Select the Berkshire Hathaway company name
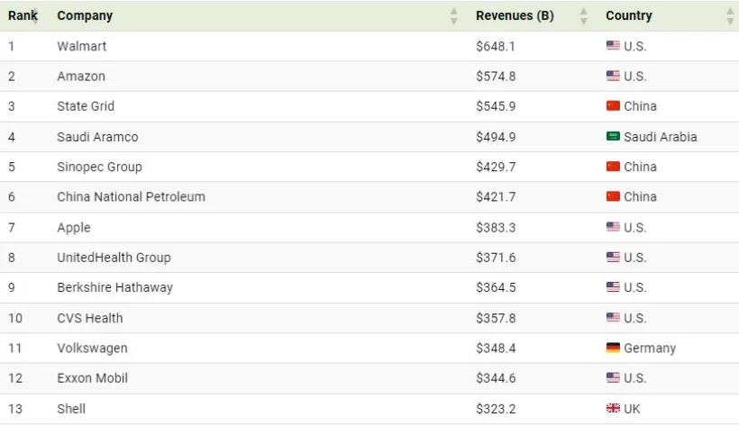Image resolution: width=739 pixels, height=426 pixels. tap(114, 287)
